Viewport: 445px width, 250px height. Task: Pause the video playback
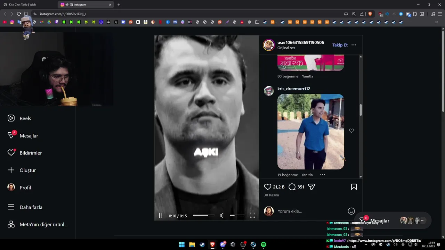click(x=161, y=216)
